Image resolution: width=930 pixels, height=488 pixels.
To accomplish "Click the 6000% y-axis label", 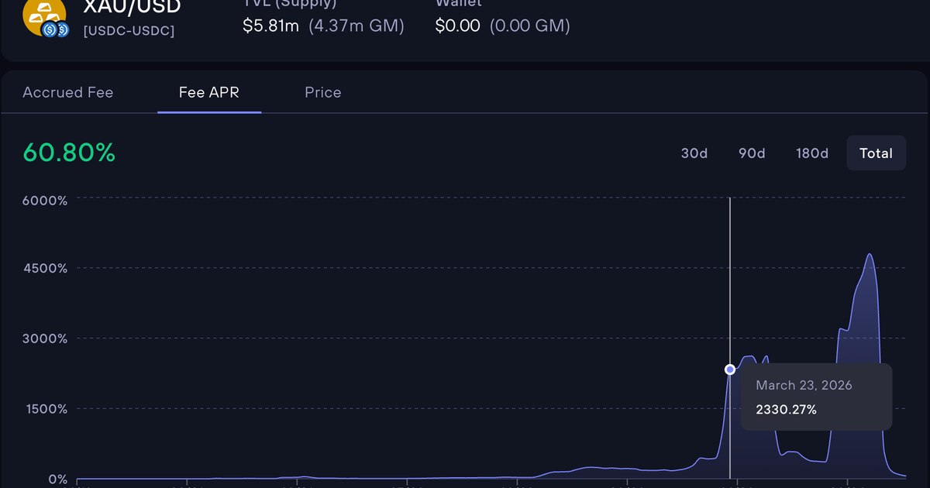I will pyautogui.click(x=46, y=200).
